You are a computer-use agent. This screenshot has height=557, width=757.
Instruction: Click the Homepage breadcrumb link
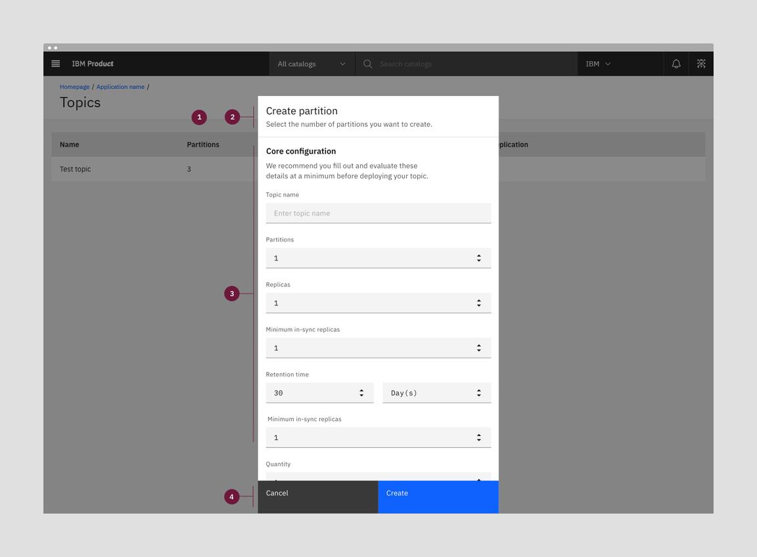pos(74,87)
